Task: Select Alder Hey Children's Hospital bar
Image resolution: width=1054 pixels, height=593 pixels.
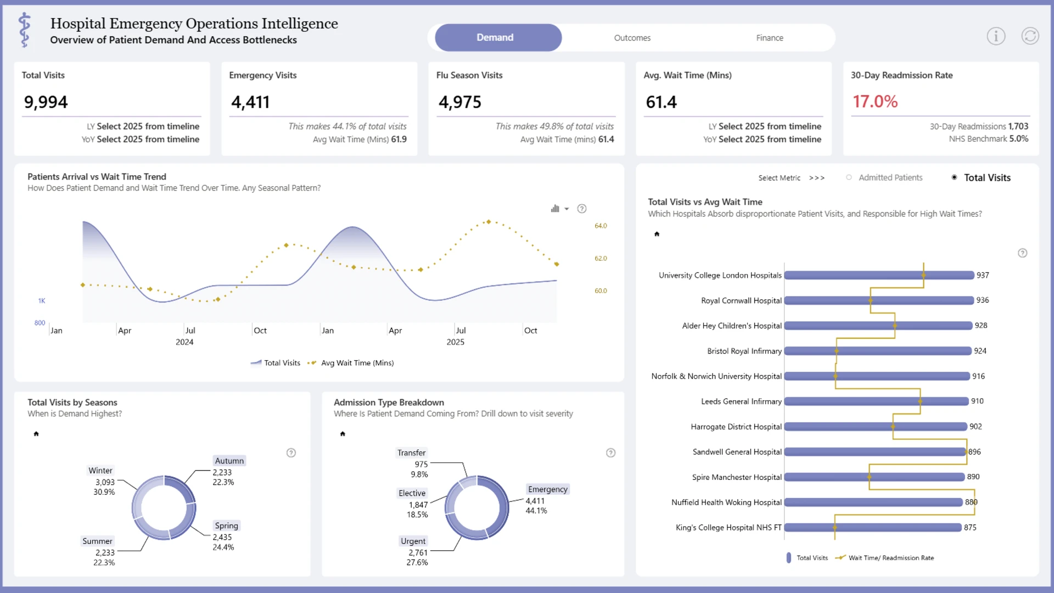Action: pyautogui.click(x=878, y=326)
